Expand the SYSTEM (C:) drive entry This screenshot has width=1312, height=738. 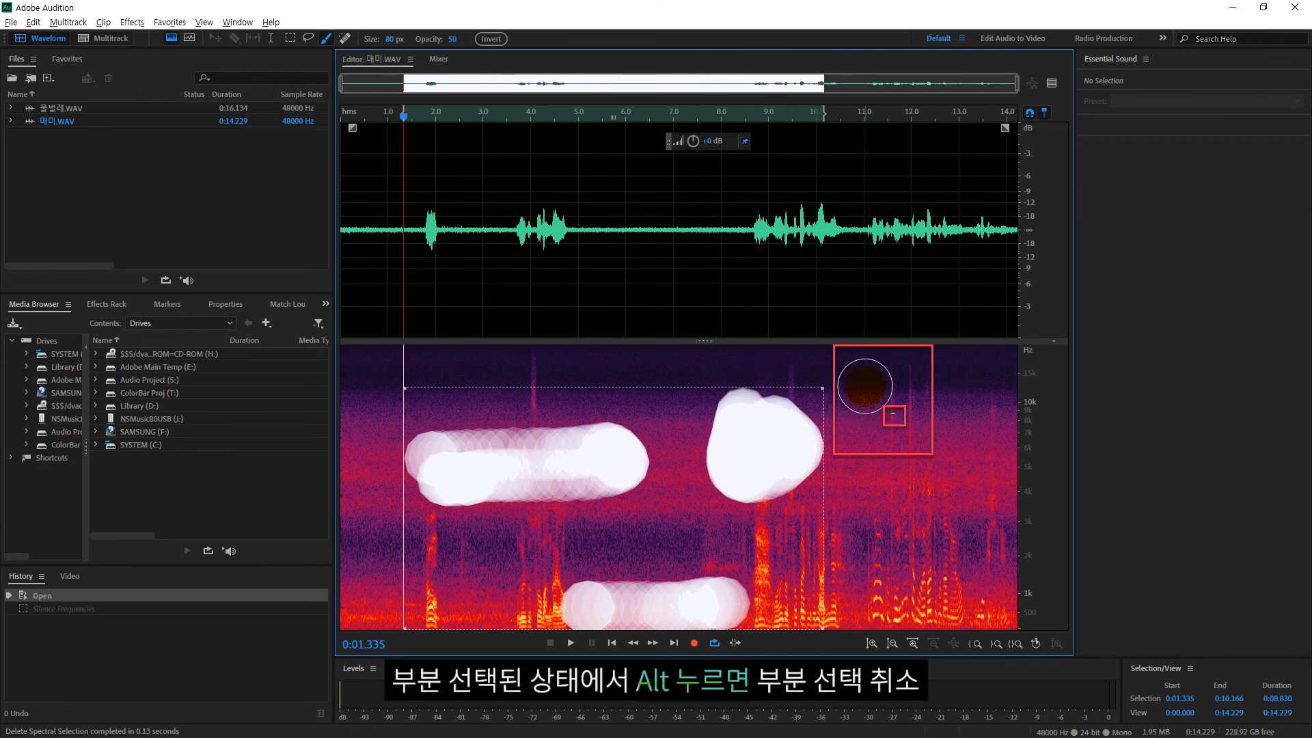tap(96, 445)
